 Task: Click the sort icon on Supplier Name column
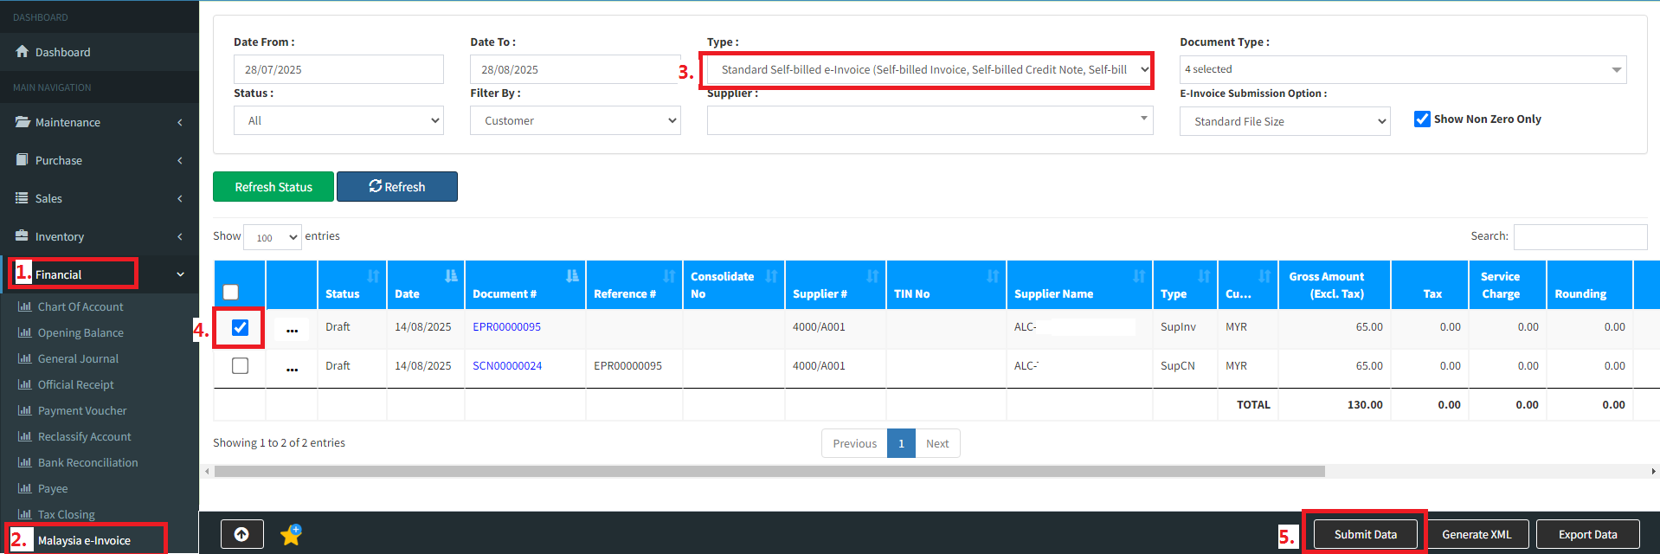pos(1139,276)
